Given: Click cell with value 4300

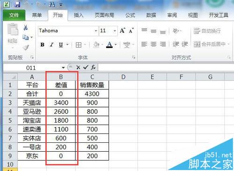Looking at the screenshot, I should (x=92, y=94).
